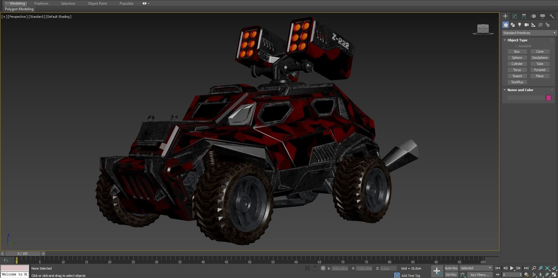The image size is (558, 278).
Task: Switch to the Populate ribbon tab
Action: coord(126,3)
